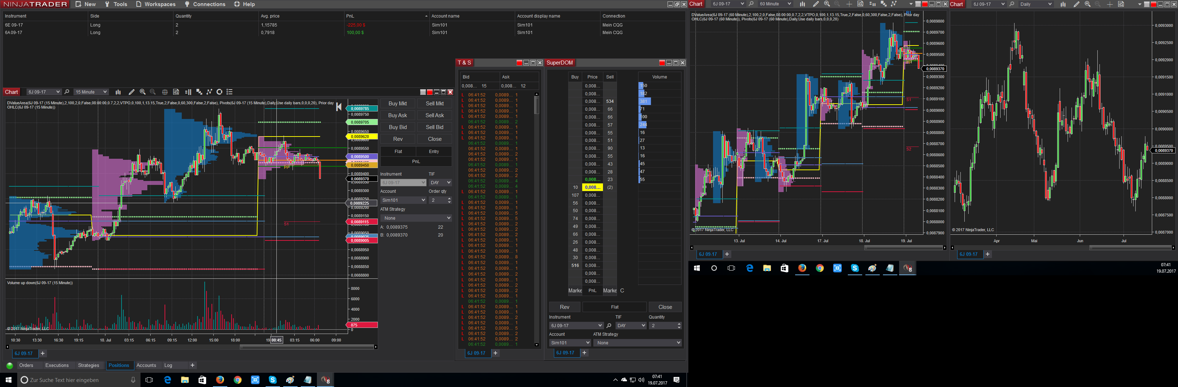Toggle red link button on Daily chart

coord(1153,4)
